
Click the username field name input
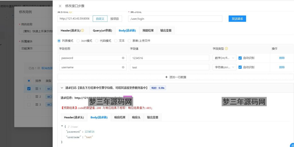(x=93, y=67)
